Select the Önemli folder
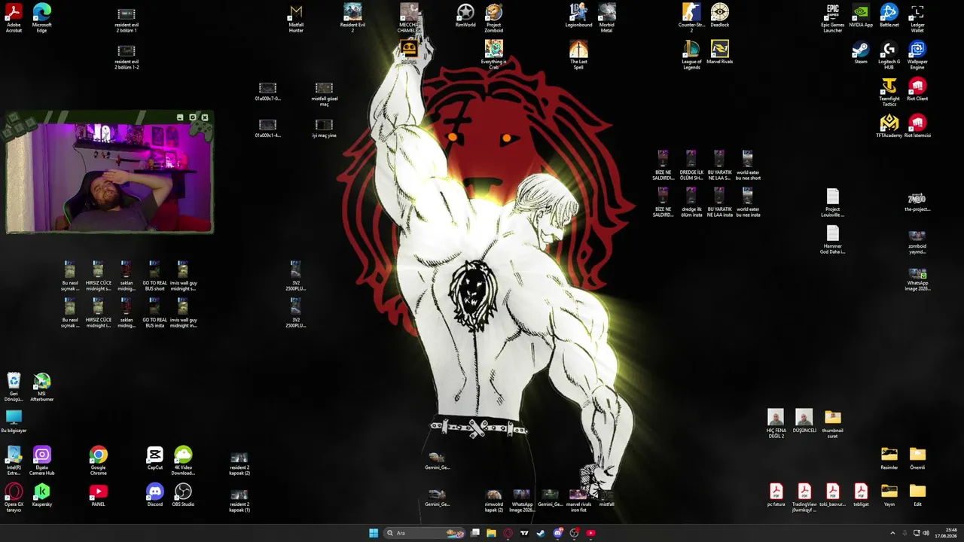Screen dimensions: 964x542 tap(917, 458)
